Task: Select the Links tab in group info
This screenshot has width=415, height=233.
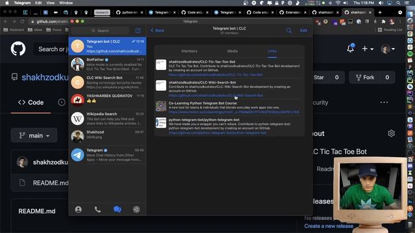Action: pos(272,51)
